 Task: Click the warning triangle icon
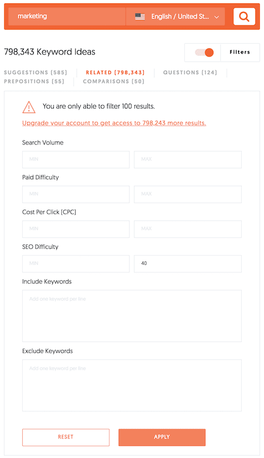point(29,107)
